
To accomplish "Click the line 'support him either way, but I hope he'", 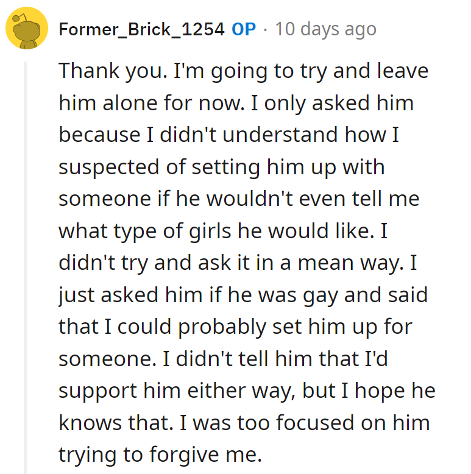I will pos(247,391).
